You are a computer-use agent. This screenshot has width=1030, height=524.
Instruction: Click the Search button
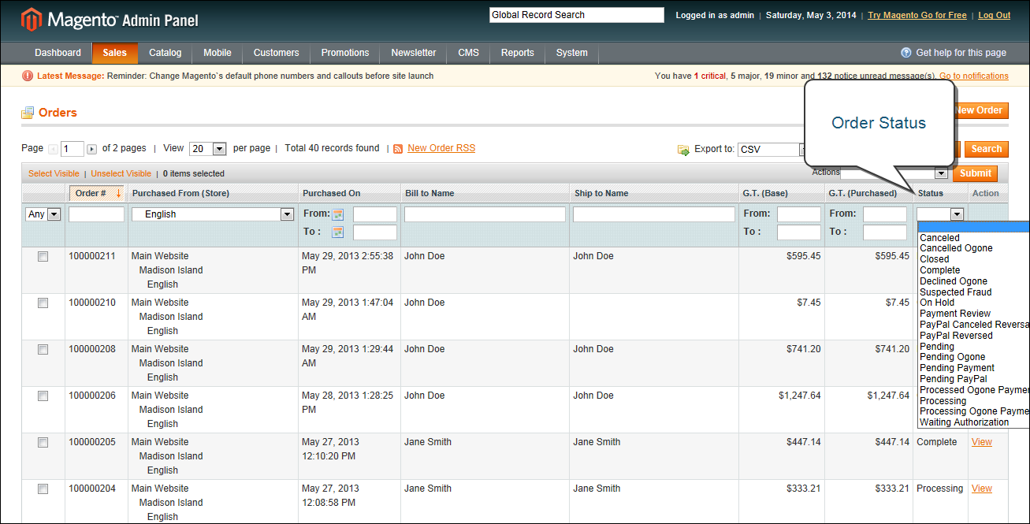click(x=987, y=149)
